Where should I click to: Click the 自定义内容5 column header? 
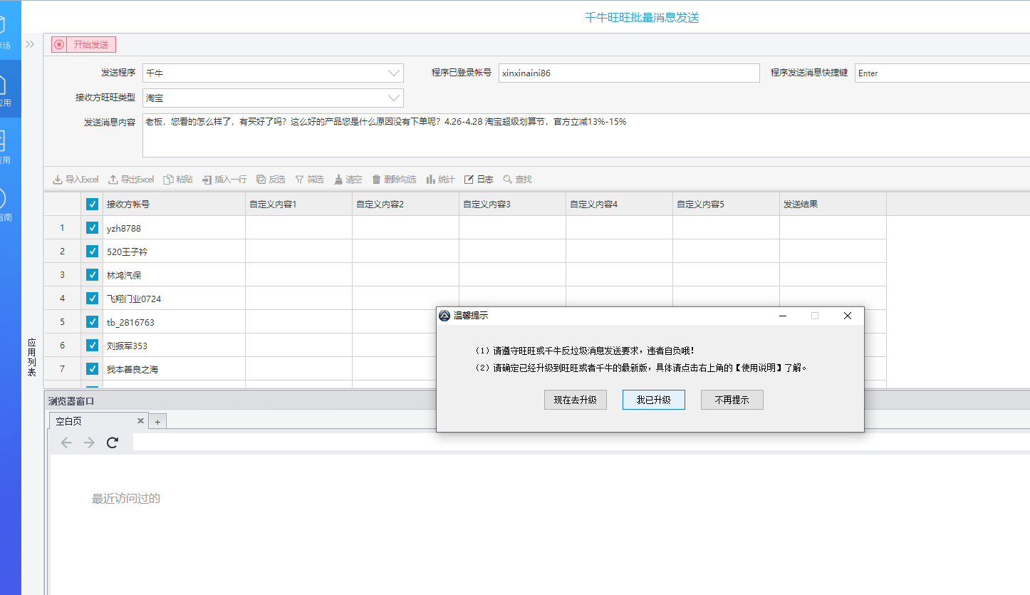(x=726, y=205)
